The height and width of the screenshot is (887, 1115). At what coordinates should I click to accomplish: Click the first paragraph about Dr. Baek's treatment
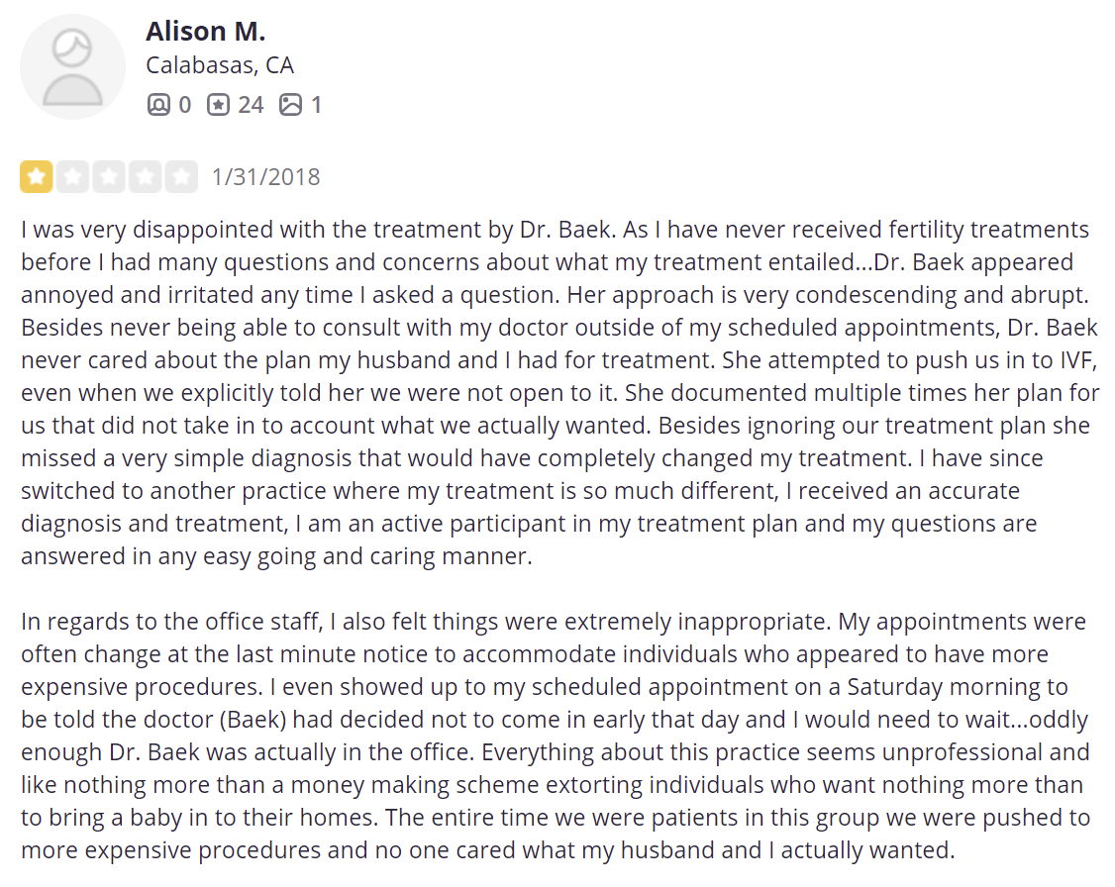[x=560, y=393]
